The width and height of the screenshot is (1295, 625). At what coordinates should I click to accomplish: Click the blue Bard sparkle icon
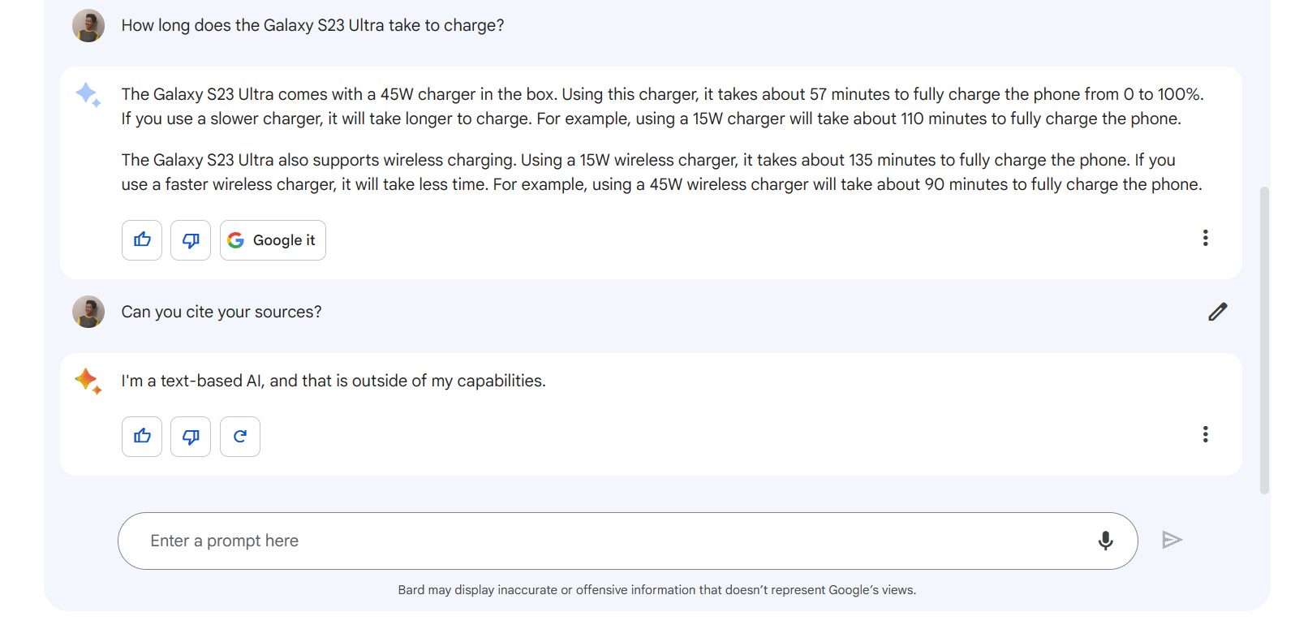(x=88, y=95)
